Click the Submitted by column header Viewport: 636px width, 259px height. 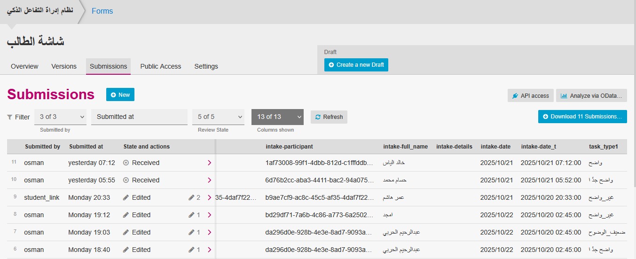point(42,147)
